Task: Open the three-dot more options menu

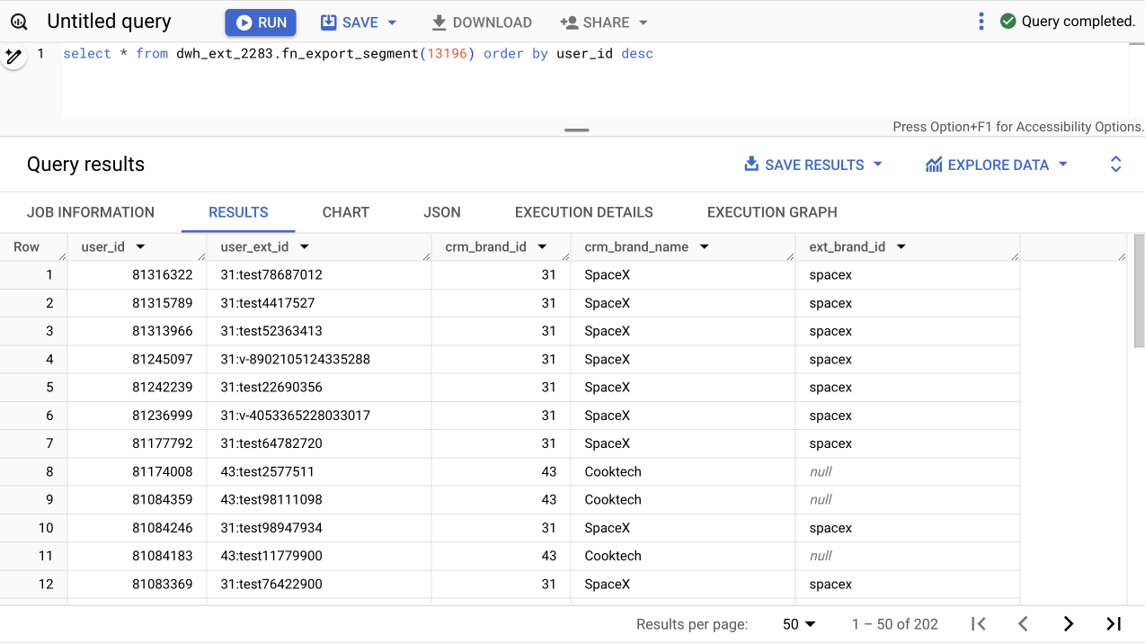Action: coord(981,22)
